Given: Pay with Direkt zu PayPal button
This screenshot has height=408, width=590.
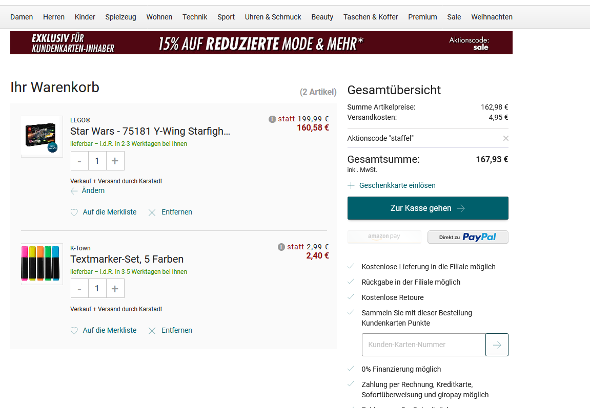Looking at the screenshot, I should 467,237.
